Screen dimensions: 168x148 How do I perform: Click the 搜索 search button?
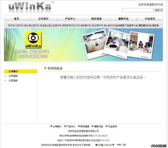(x=158, y=10)
